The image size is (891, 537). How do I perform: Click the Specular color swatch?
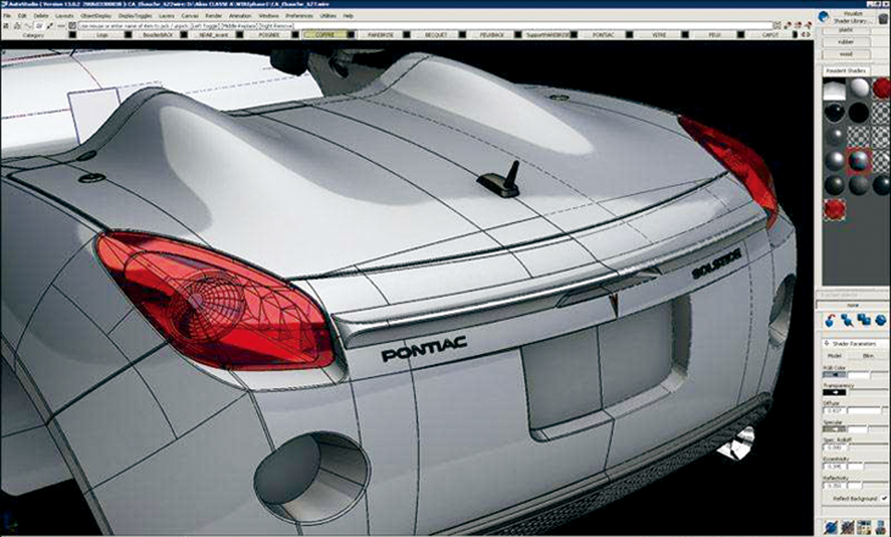click(x=834, y=429)
